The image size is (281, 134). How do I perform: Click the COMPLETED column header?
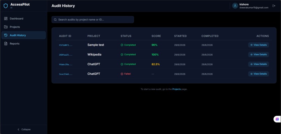pyautogui.click(x=210, y=36)
